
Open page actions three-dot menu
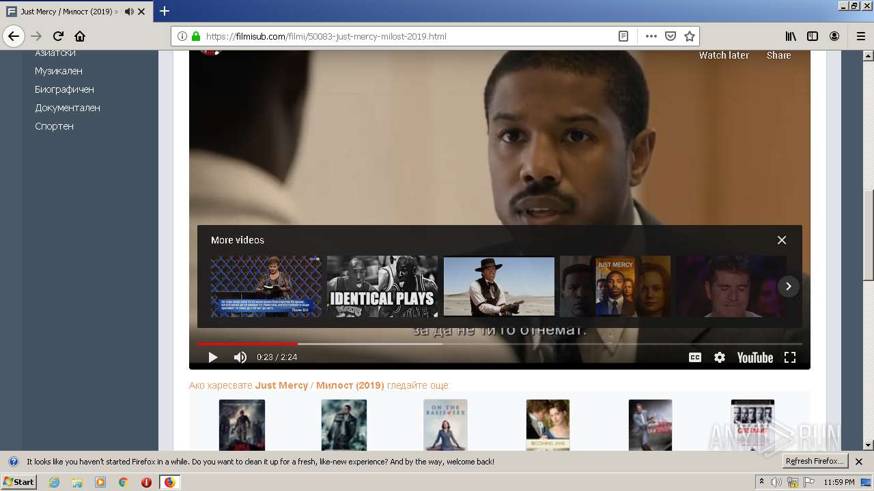point(651,36)
